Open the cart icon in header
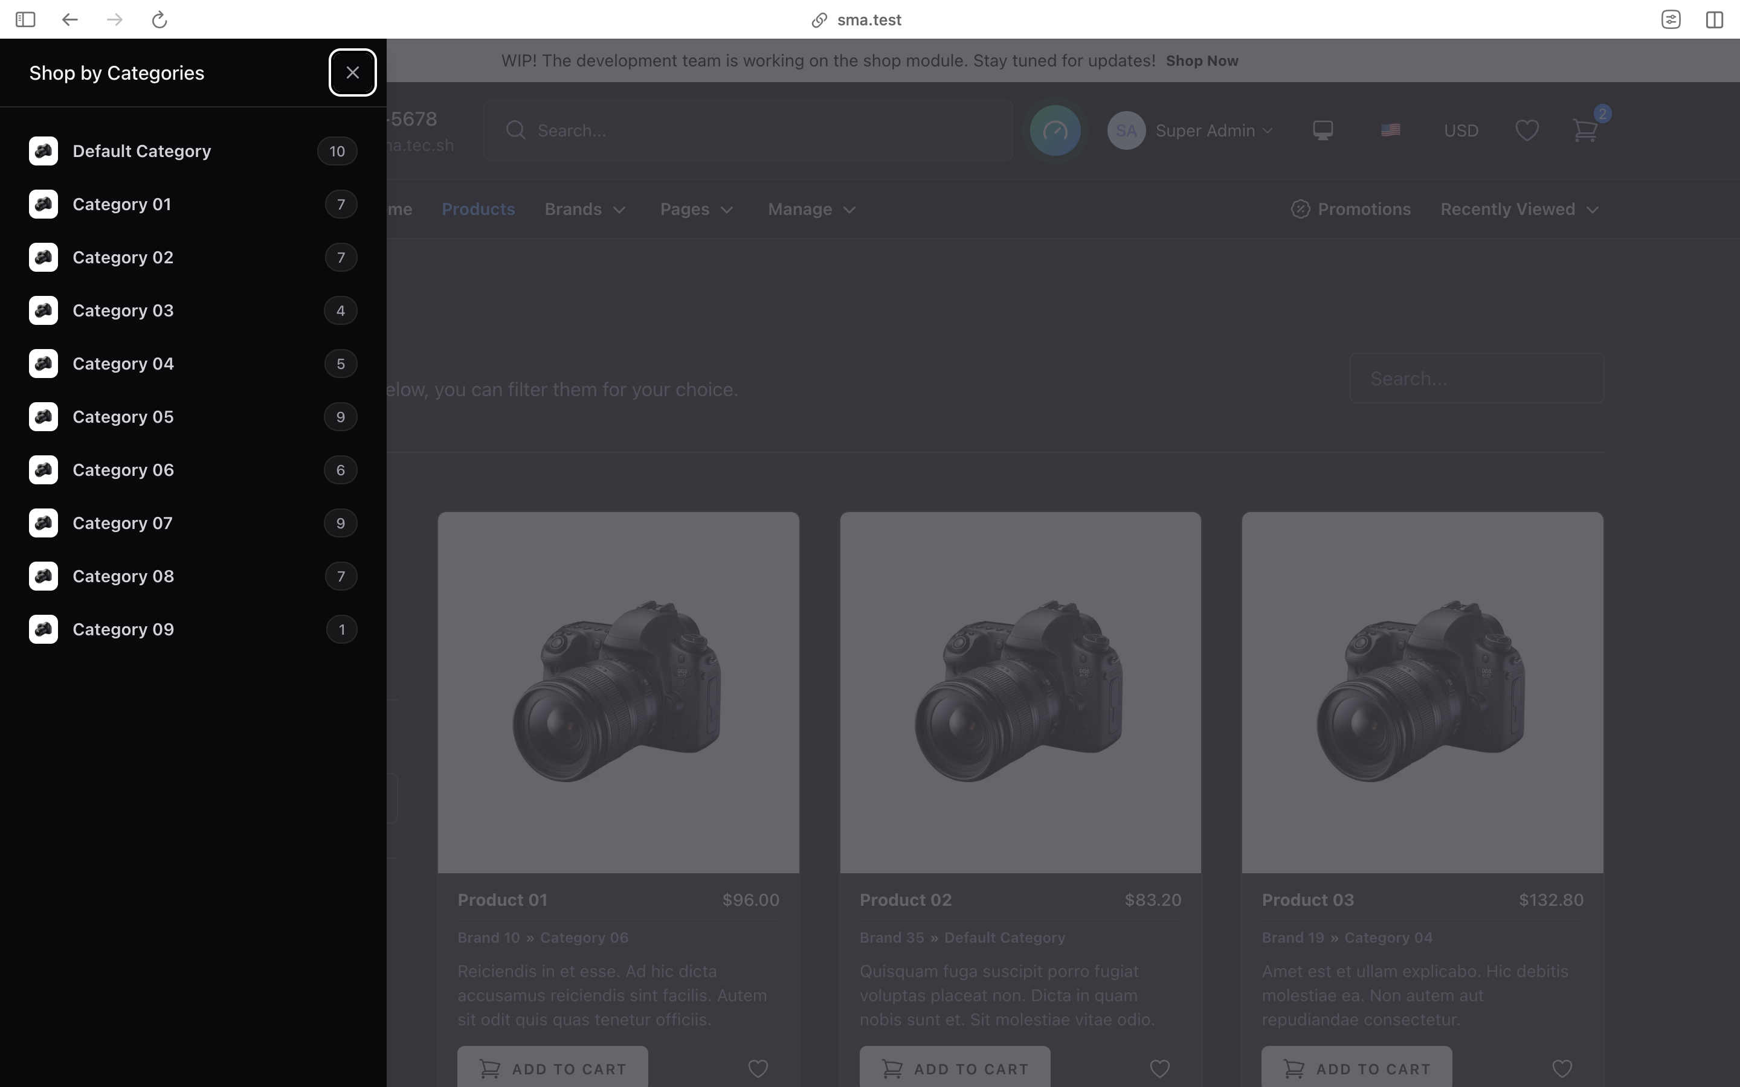 tap(1585, 130)
